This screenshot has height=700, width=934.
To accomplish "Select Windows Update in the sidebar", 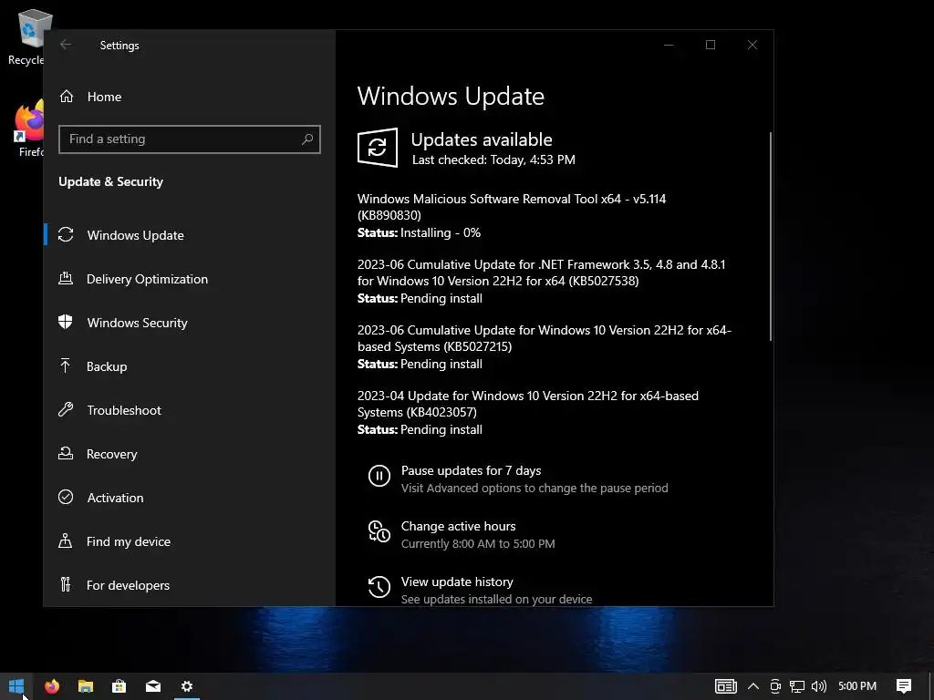I will pyautogui.click(x=190, y=234).
